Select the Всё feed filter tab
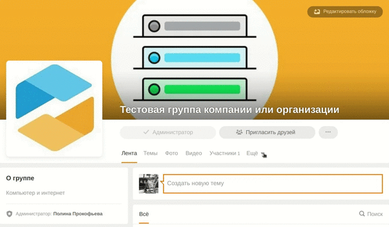 [x=144, y=214]
